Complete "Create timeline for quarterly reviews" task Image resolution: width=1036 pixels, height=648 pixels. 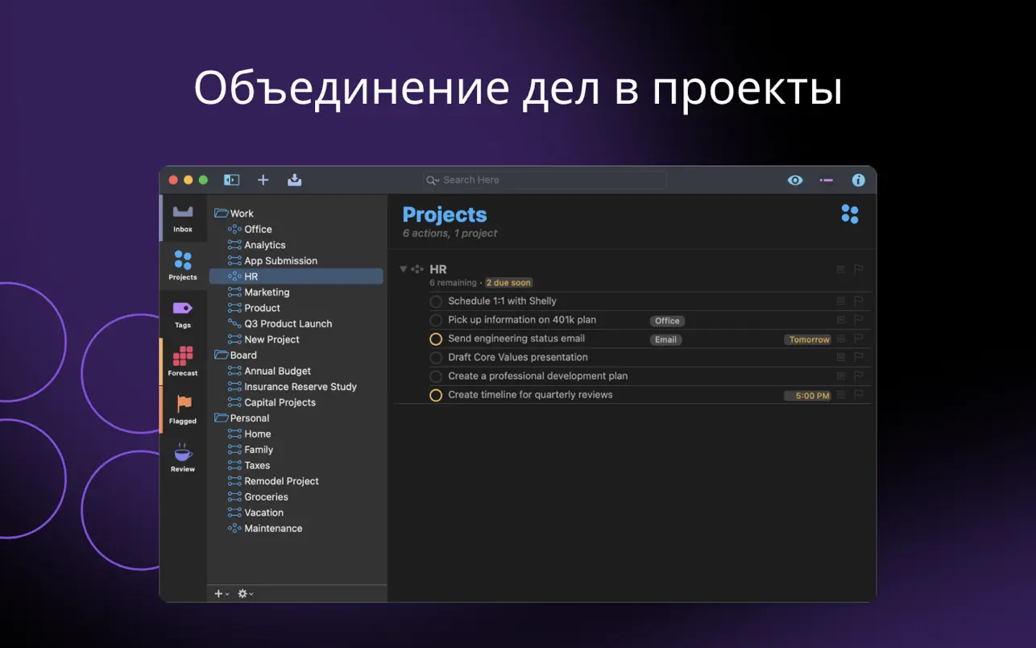(x=436, y=395)
